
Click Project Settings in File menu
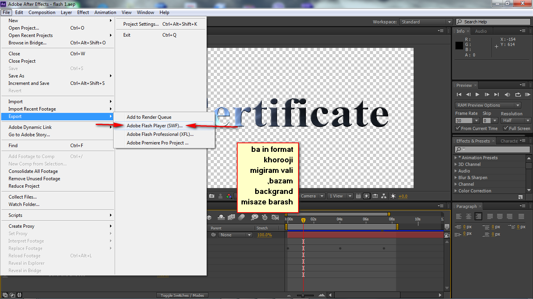pyautogui.click(x=160, y=24)
